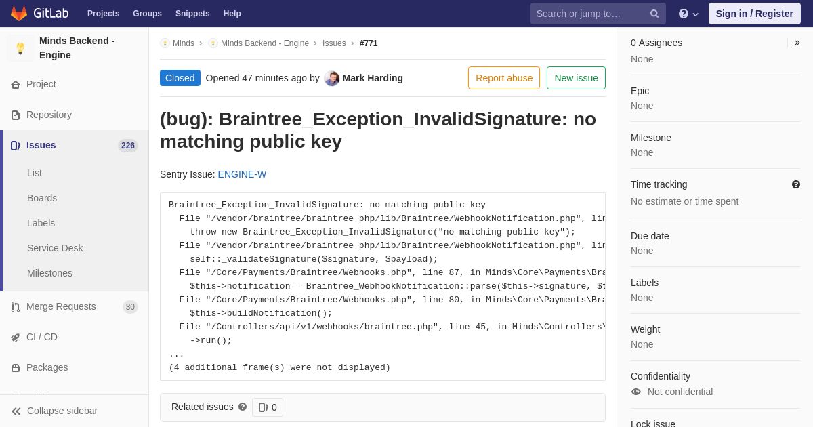Screen dimensions: 813x427
Task: Open the Groups menu
Action: (x=147, y=14)
